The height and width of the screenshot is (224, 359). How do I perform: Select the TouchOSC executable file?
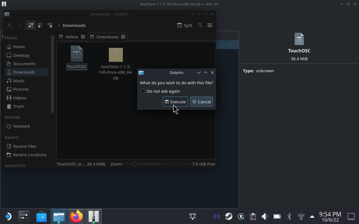pos(77,57)
